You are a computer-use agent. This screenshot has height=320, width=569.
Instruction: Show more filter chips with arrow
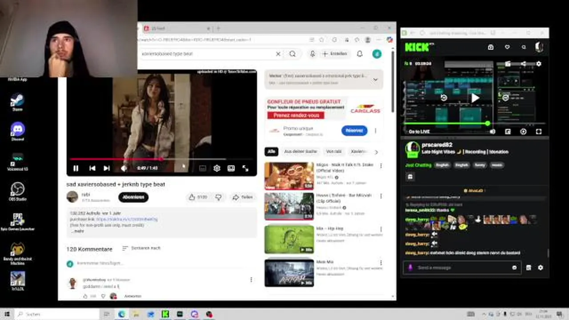coord(376,152)
